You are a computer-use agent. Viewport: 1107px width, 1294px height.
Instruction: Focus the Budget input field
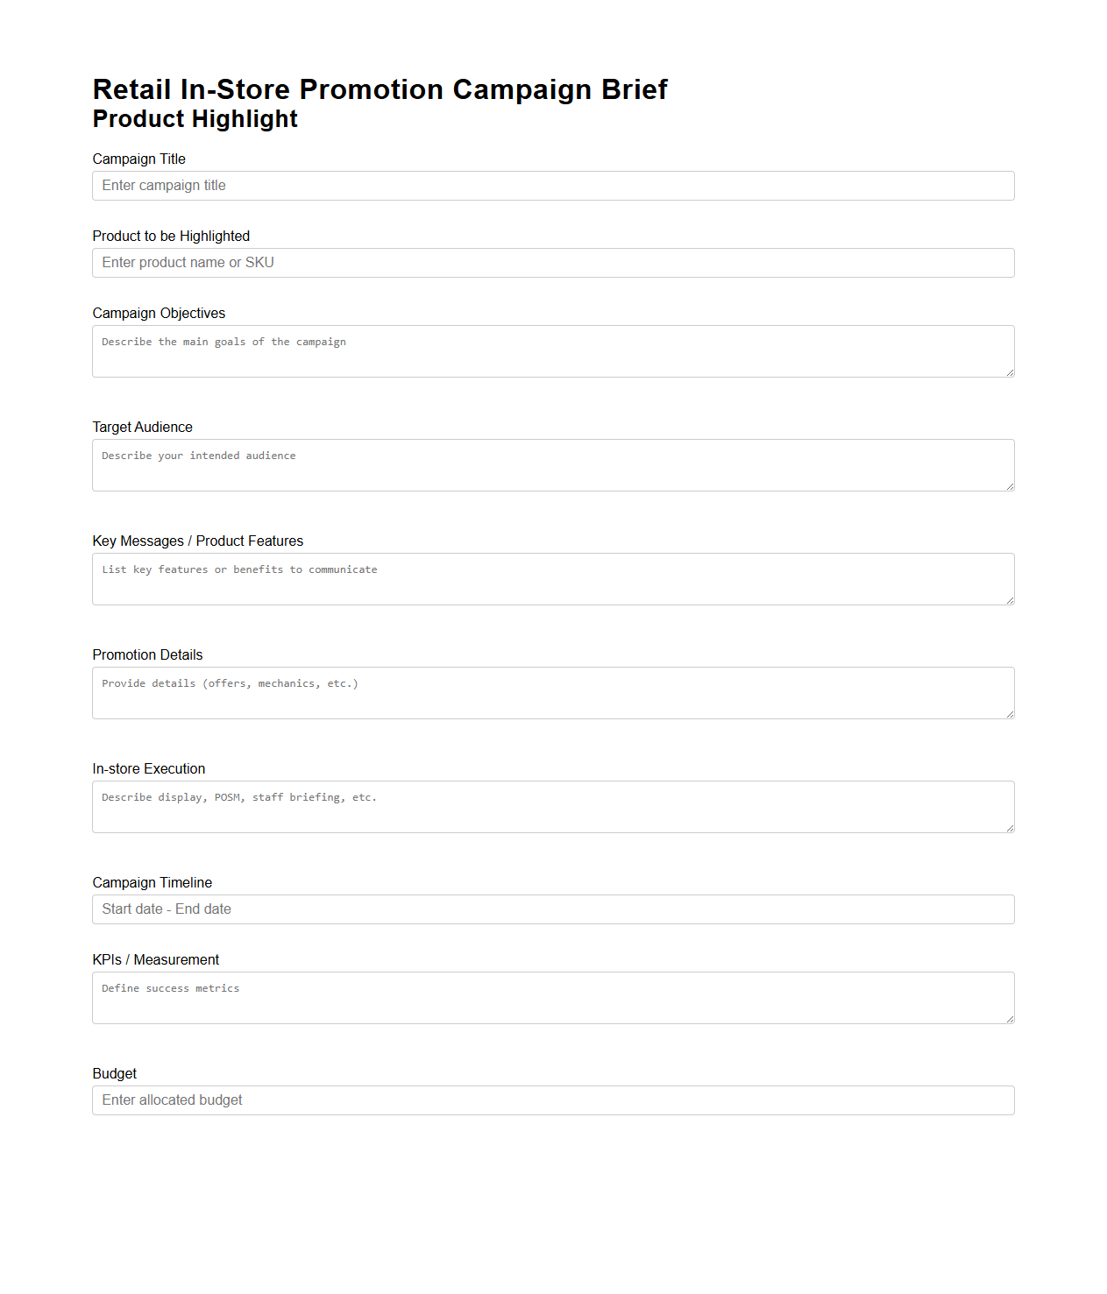(552, 1100)
